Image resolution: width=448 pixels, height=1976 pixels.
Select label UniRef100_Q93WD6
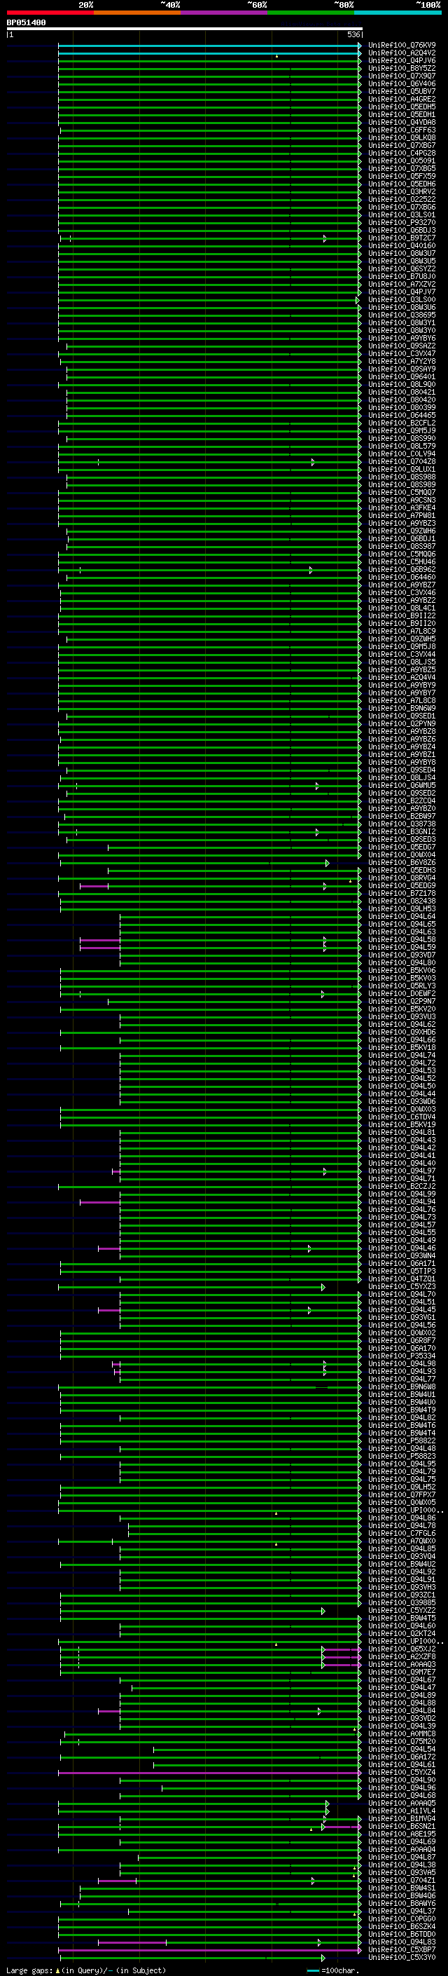[402, 1101]
